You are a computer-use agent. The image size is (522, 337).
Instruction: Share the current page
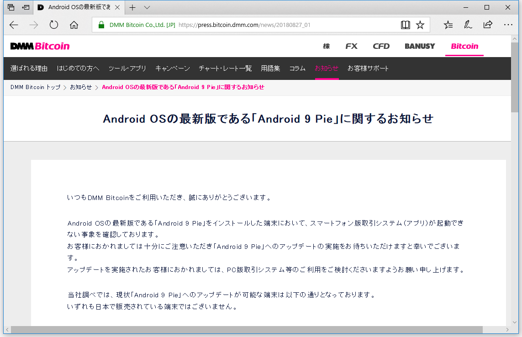tap(488, 25)
